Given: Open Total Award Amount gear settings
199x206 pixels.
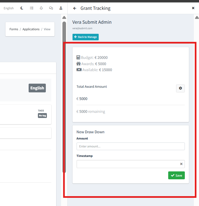Looking at the screenshot, I should [x=180, y=88].
